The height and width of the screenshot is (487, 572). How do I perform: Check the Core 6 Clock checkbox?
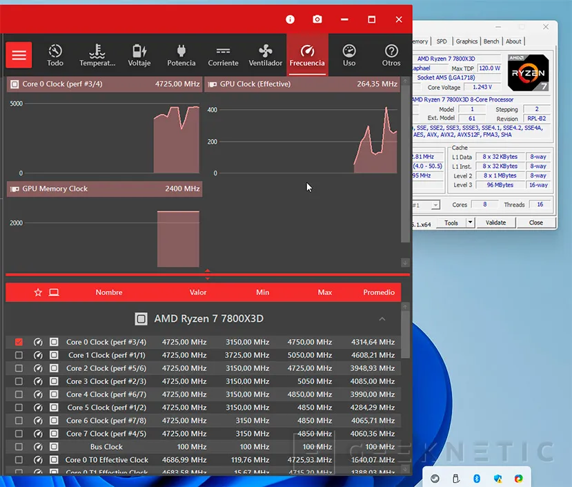[x=19, y=421]
